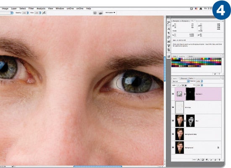Select the Blur layer image thumbnail
Screen dimensions: 231x168
(x=180, y=121)
